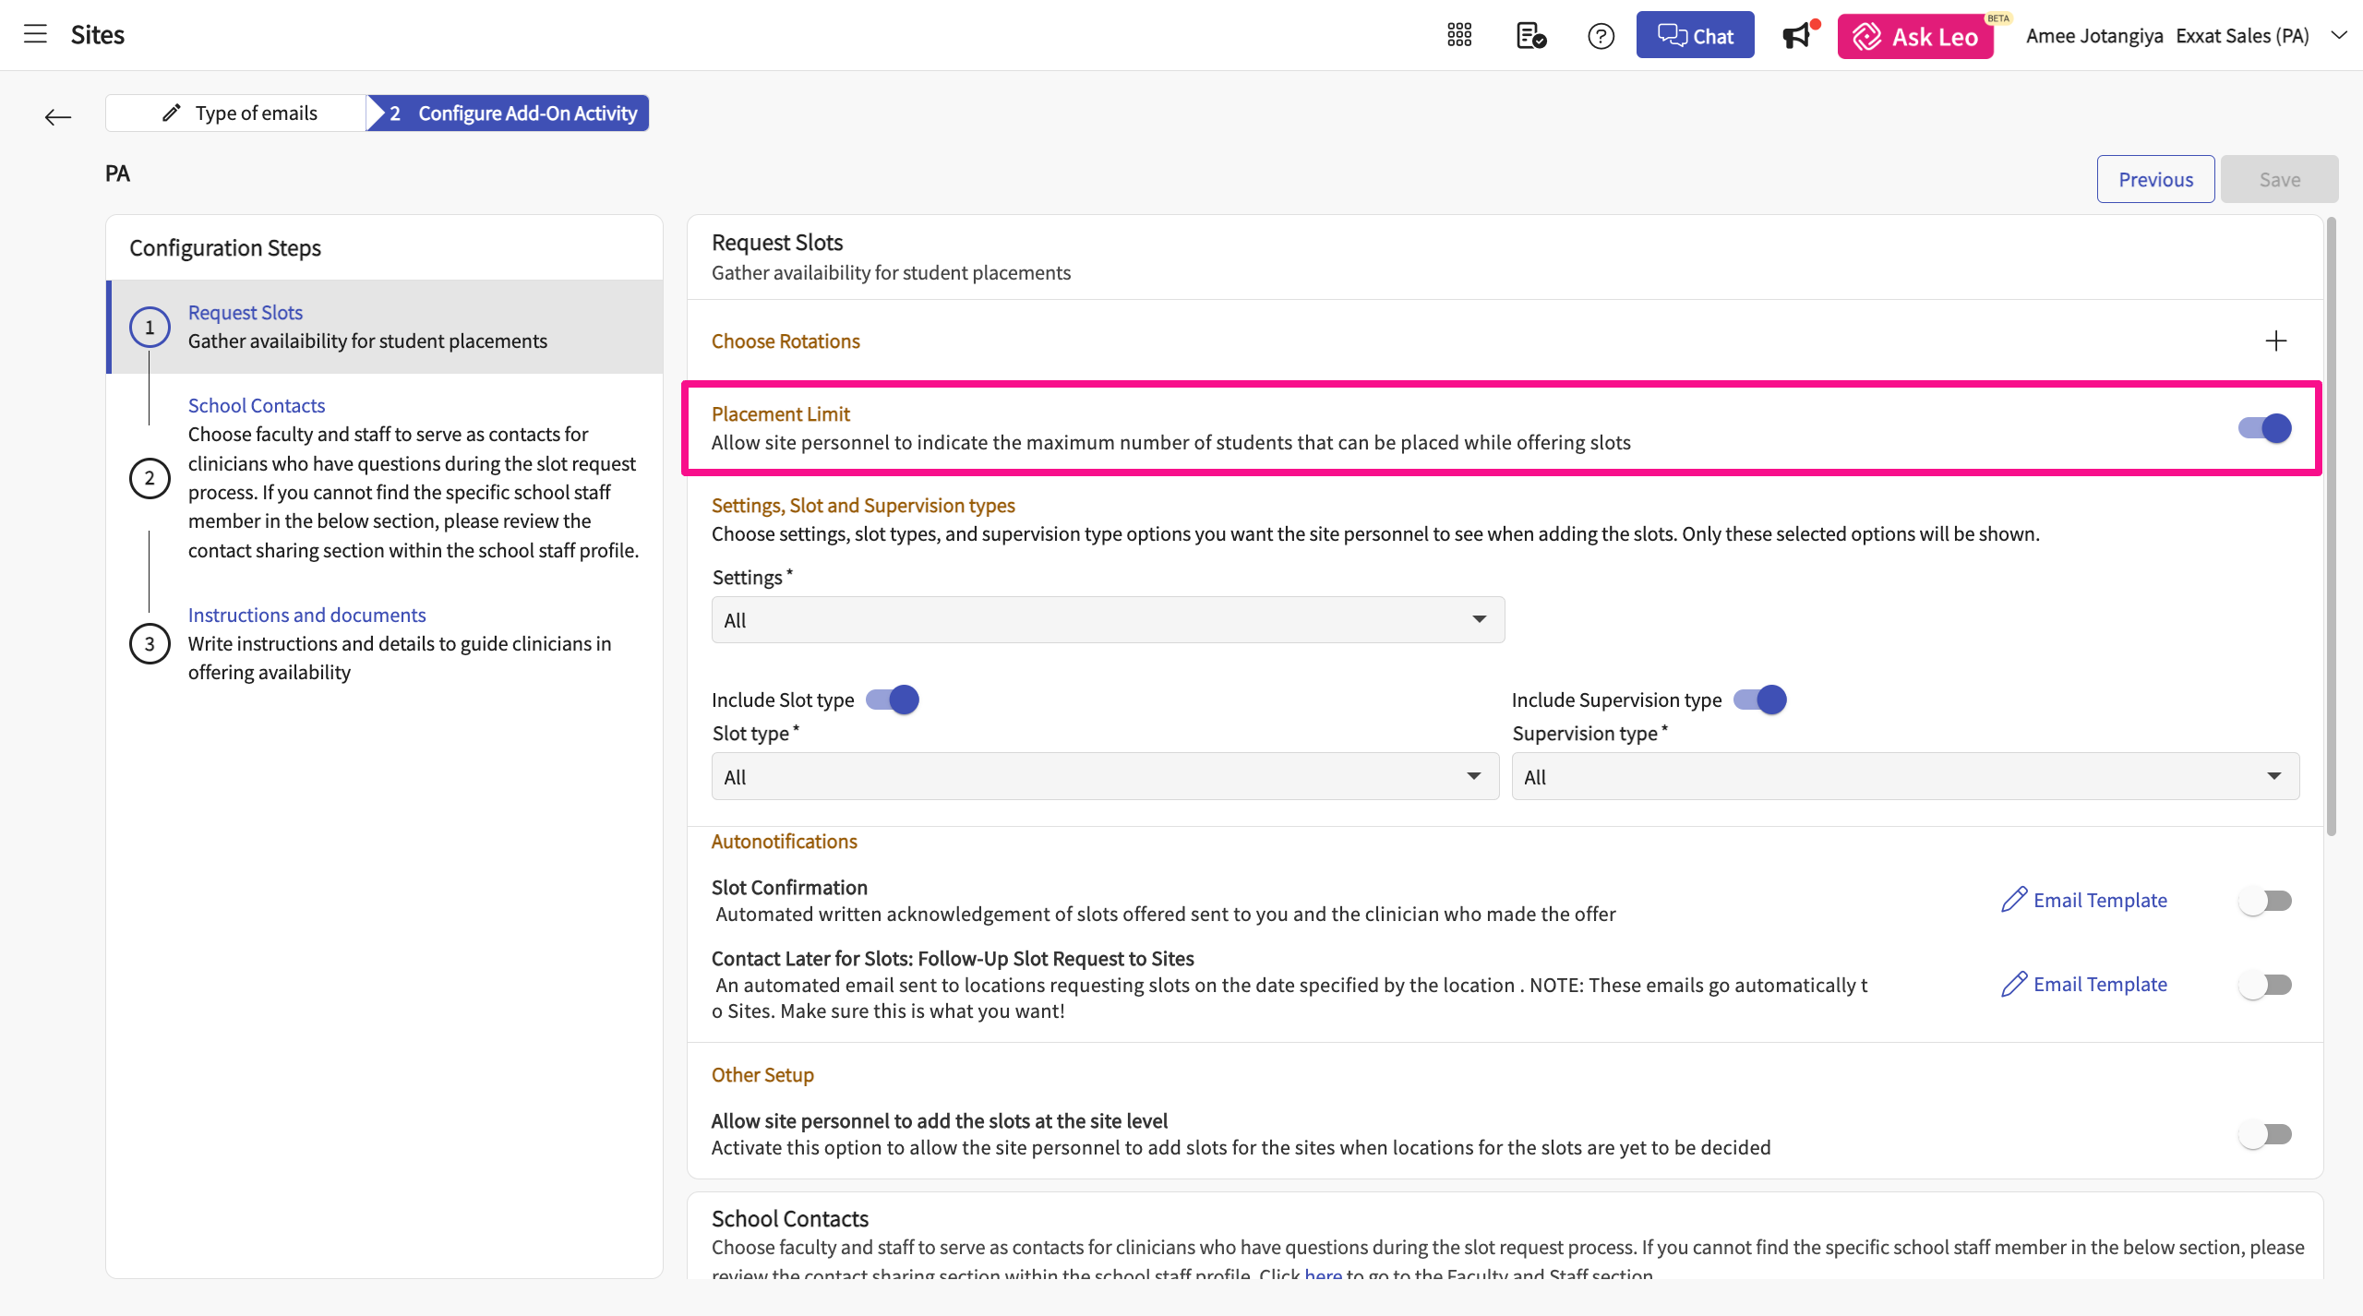This screenshot has width=2363, height=1316.
Task: Click the Previous button
Action: pyautogui.click(x=2155, y=180)
